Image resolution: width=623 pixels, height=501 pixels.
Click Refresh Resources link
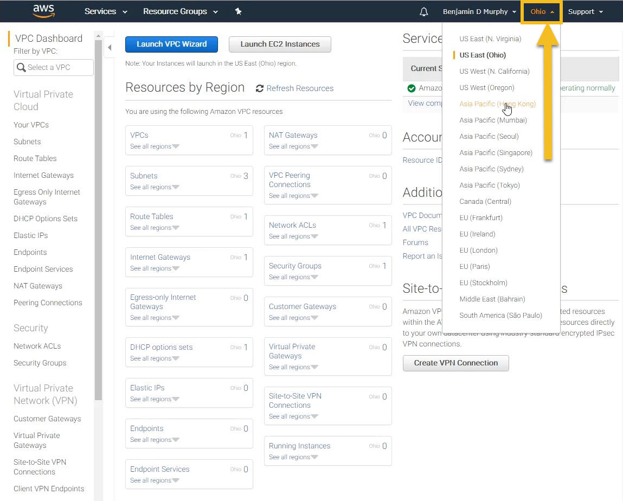pyautogui.click(x=300, y=88)
